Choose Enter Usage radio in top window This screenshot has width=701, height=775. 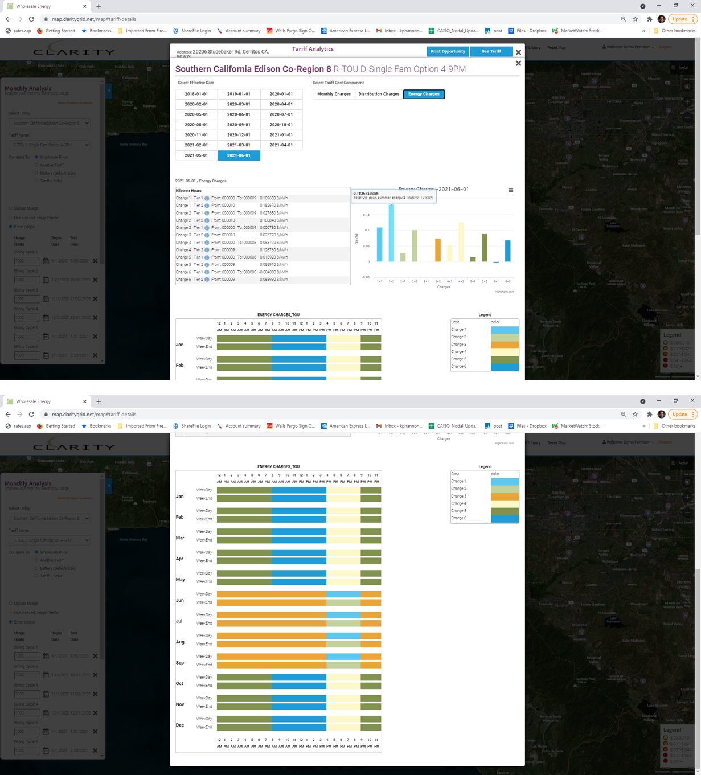click(x=10, y=227)
